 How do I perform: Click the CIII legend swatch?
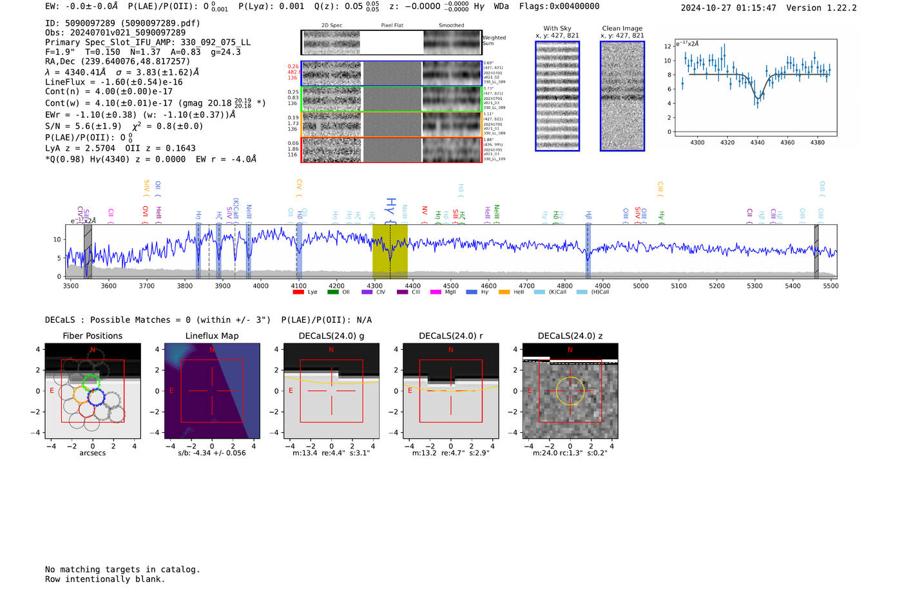(x=403, y=292)
